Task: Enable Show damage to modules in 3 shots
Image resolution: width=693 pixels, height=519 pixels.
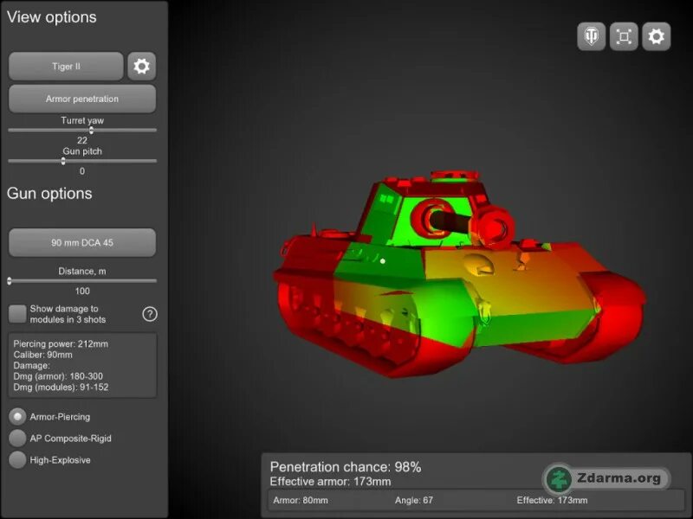Action: click(x=16, y=315)
